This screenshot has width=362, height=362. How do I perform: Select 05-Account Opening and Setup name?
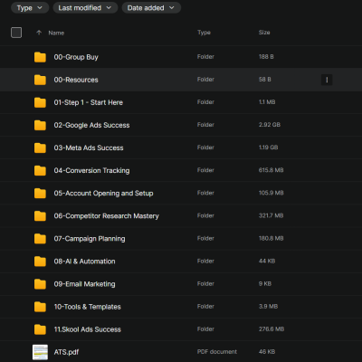pos(103,193)
